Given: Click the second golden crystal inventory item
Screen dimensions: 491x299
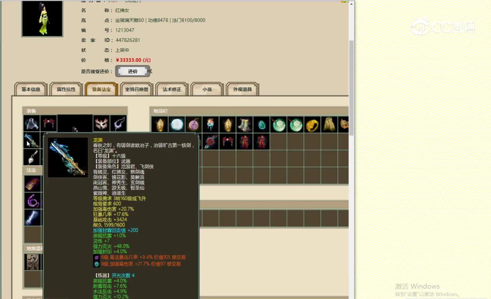Looking at the screenshot, I should pos(227,125).
